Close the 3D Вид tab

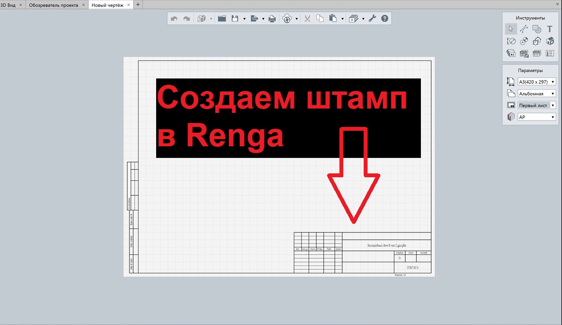pos(20,5)
